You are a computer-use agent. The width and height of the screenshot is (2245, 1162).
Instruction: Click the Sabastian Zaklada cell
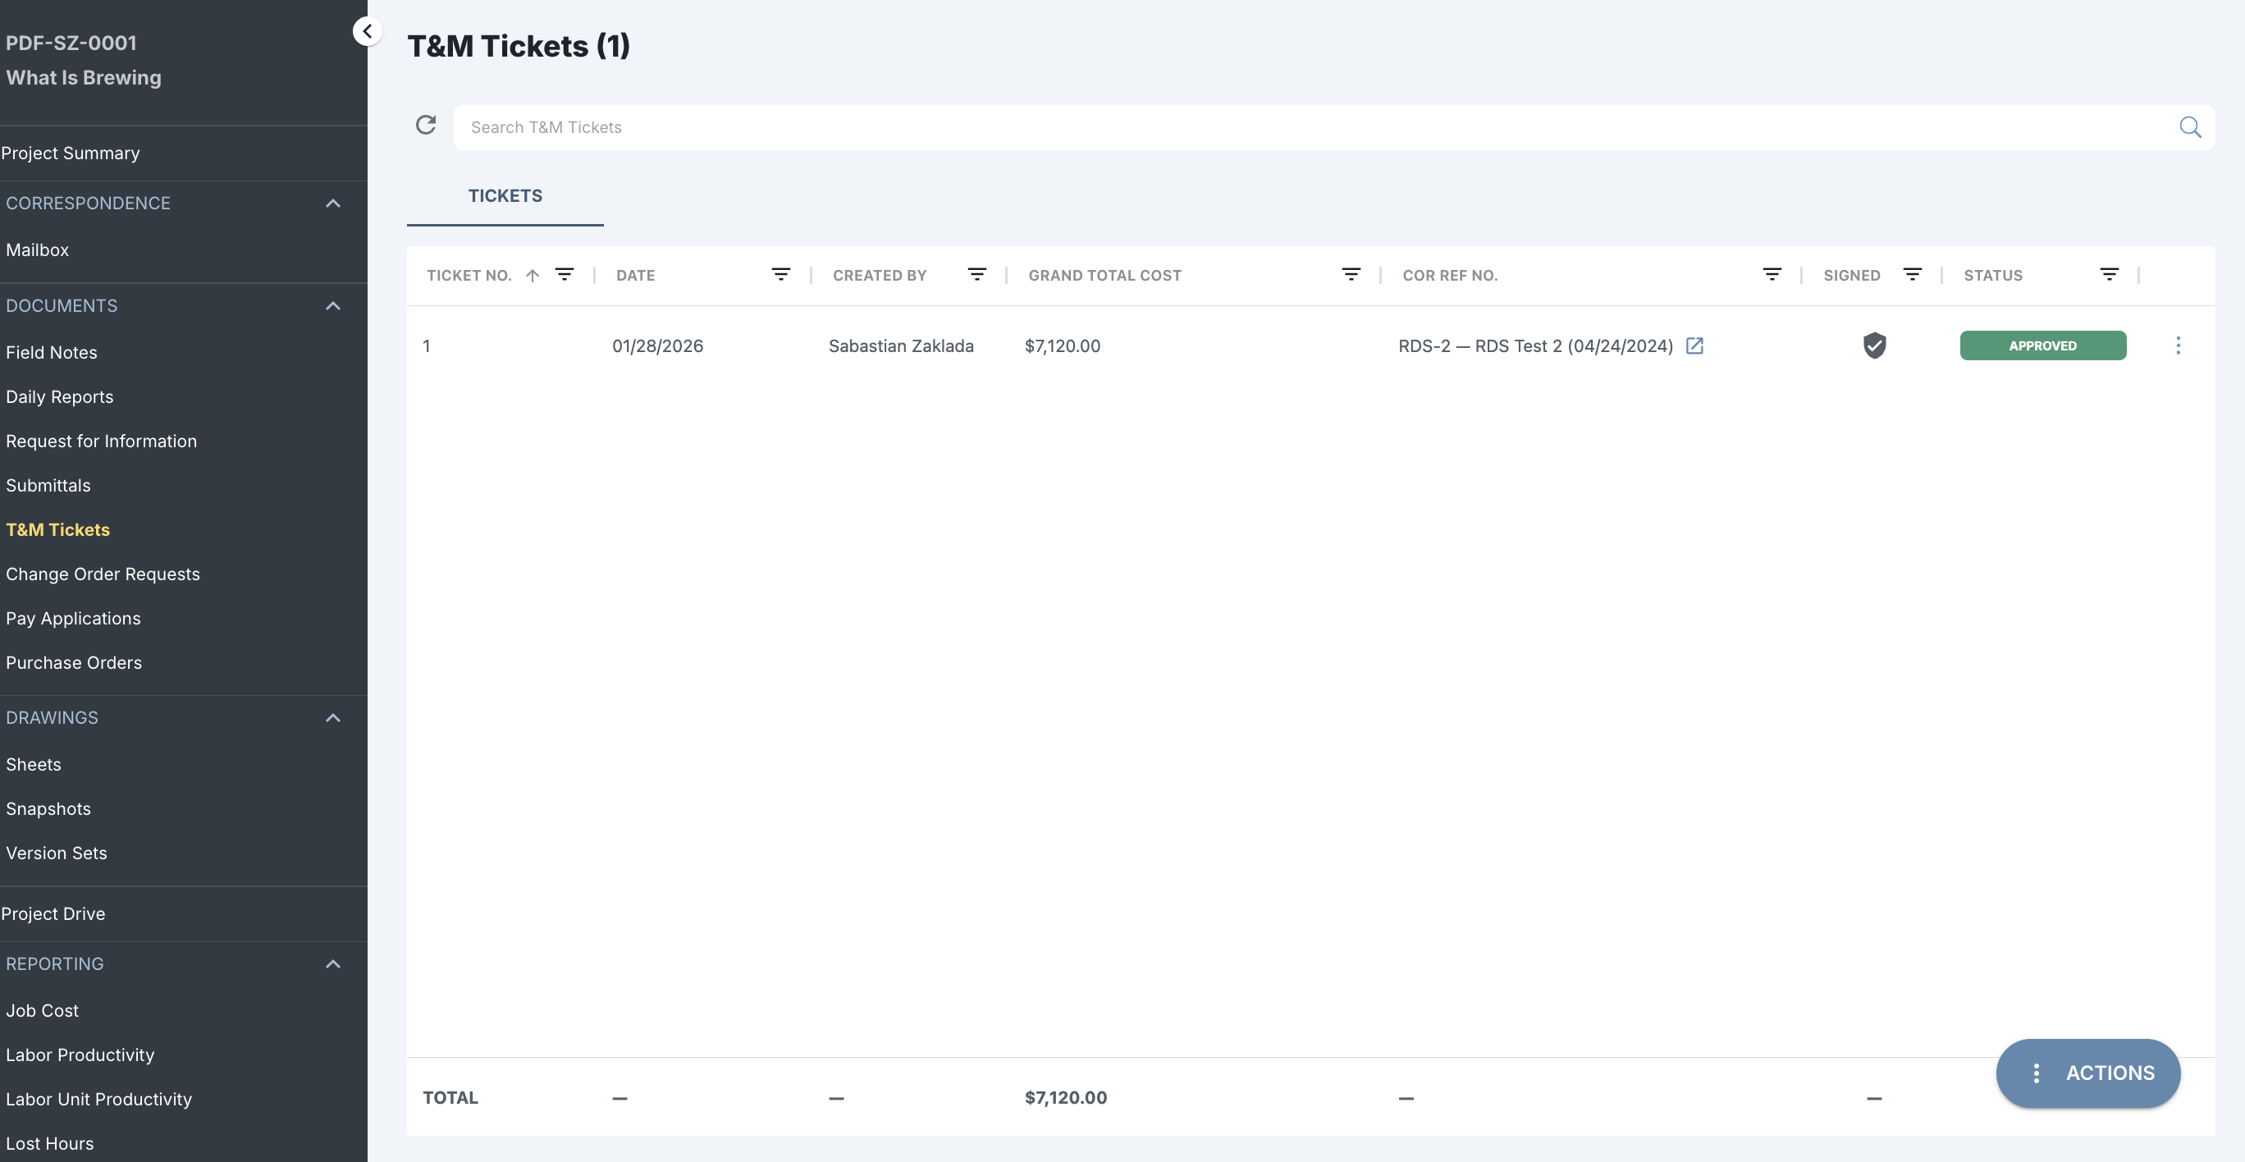click(x=901, y=346)
